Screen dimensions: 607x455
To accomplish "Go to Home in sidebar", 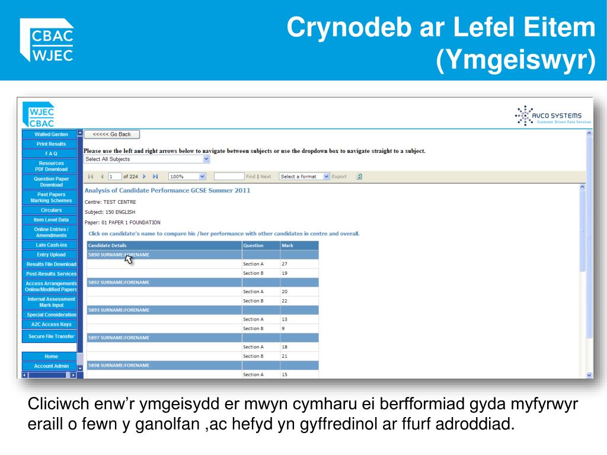I will [x=51, y=356].
